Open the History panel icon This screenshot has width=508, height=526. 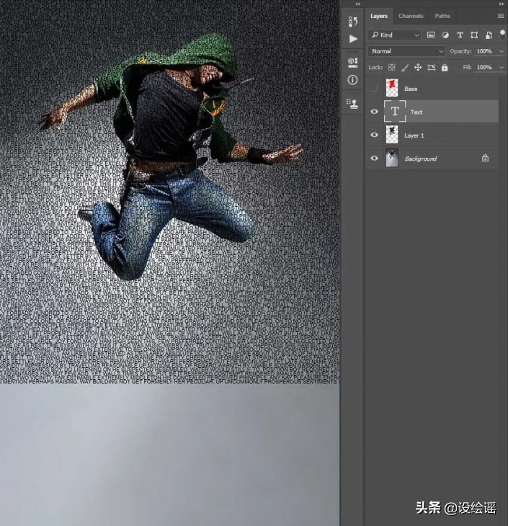click(x=352, y=22)
